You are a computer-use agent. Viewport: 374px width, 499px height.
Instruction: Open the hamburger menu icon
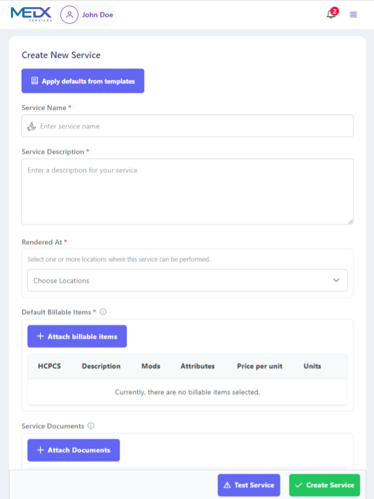click(354, 14)
